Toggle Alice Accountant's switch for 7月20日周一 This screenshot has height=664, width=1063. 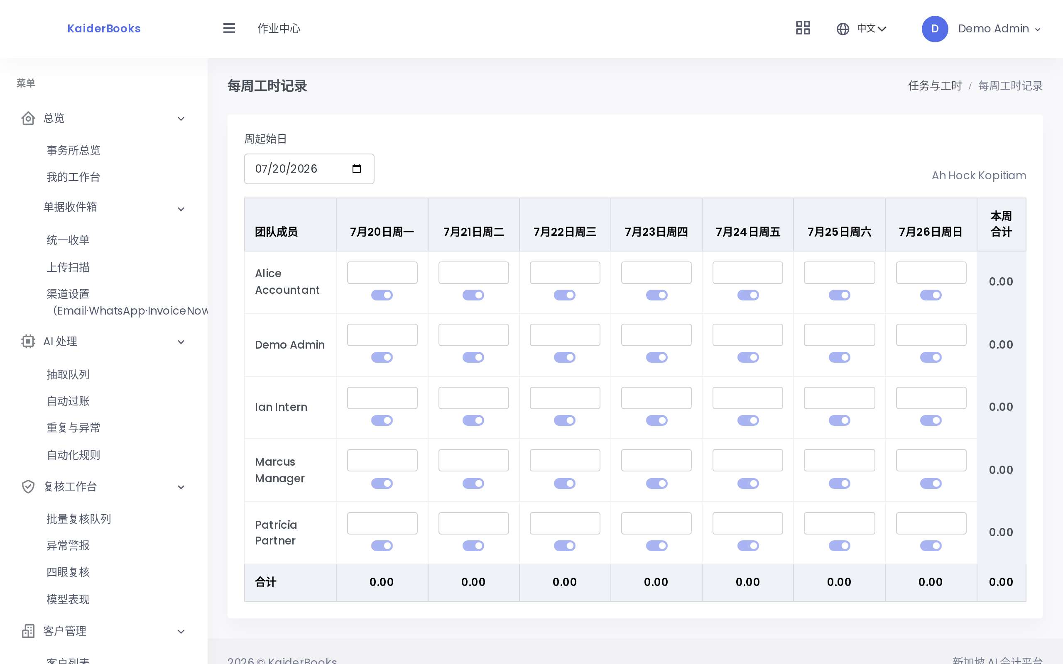(382, 295)
